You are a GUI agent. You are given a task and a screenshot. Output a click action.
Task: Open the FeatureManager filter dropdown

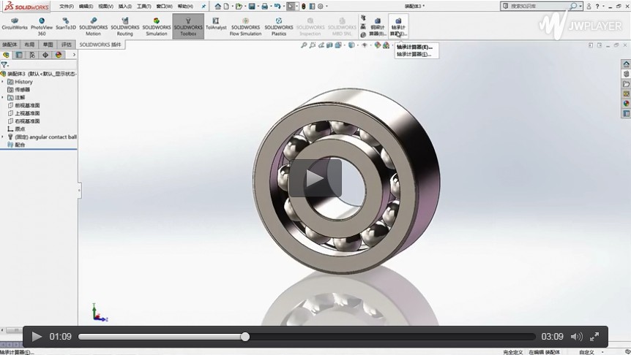click(4, 64)
